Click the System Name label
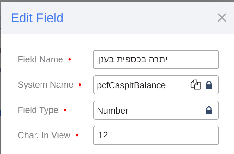Viewport: 234px width, 154px height. click(x=45, y=85)
